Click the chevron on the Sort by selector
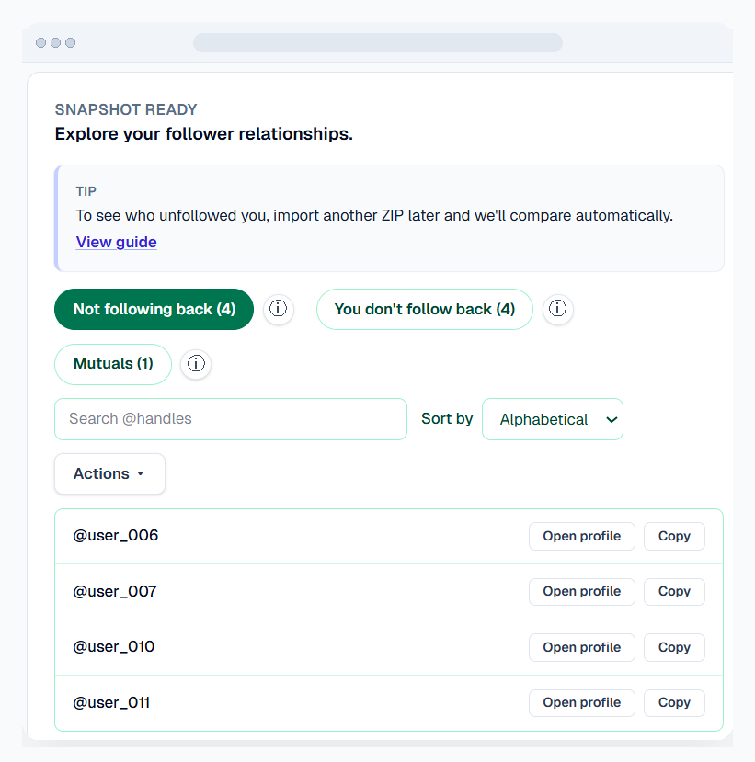 (612, 418)
